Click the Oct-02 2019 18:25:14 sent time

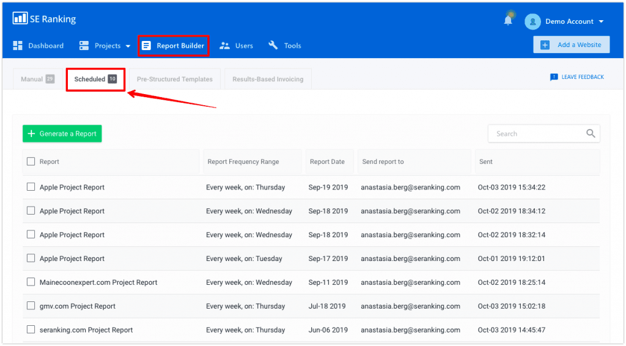click(512, 282)
